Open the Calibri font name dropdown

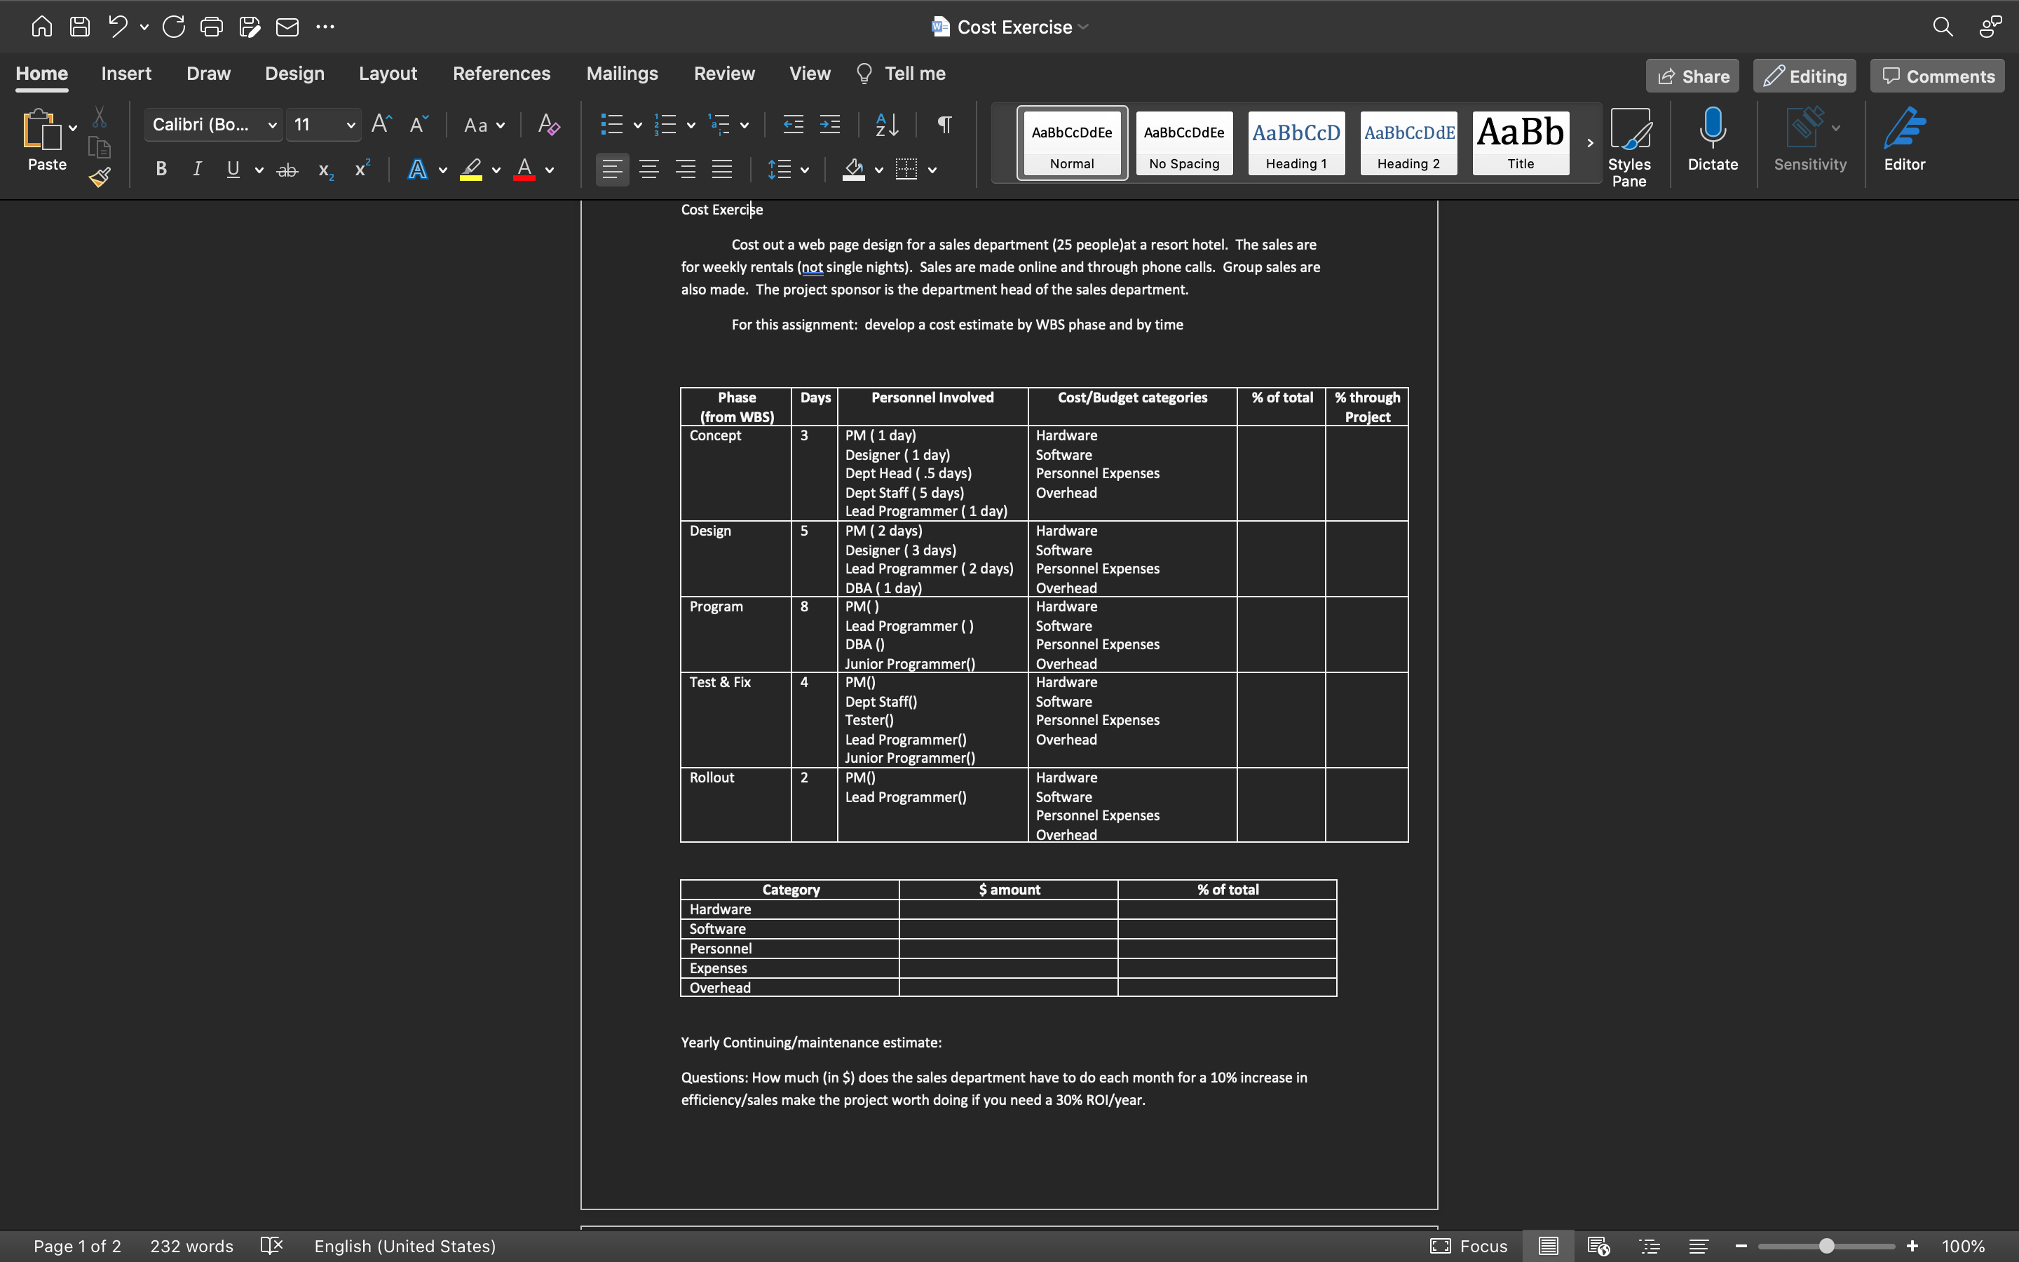272,125
